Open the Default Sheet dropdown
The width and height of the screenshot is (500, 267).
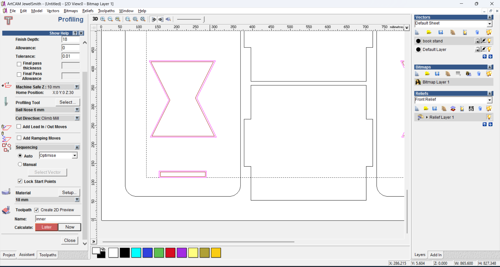point(490,23)
